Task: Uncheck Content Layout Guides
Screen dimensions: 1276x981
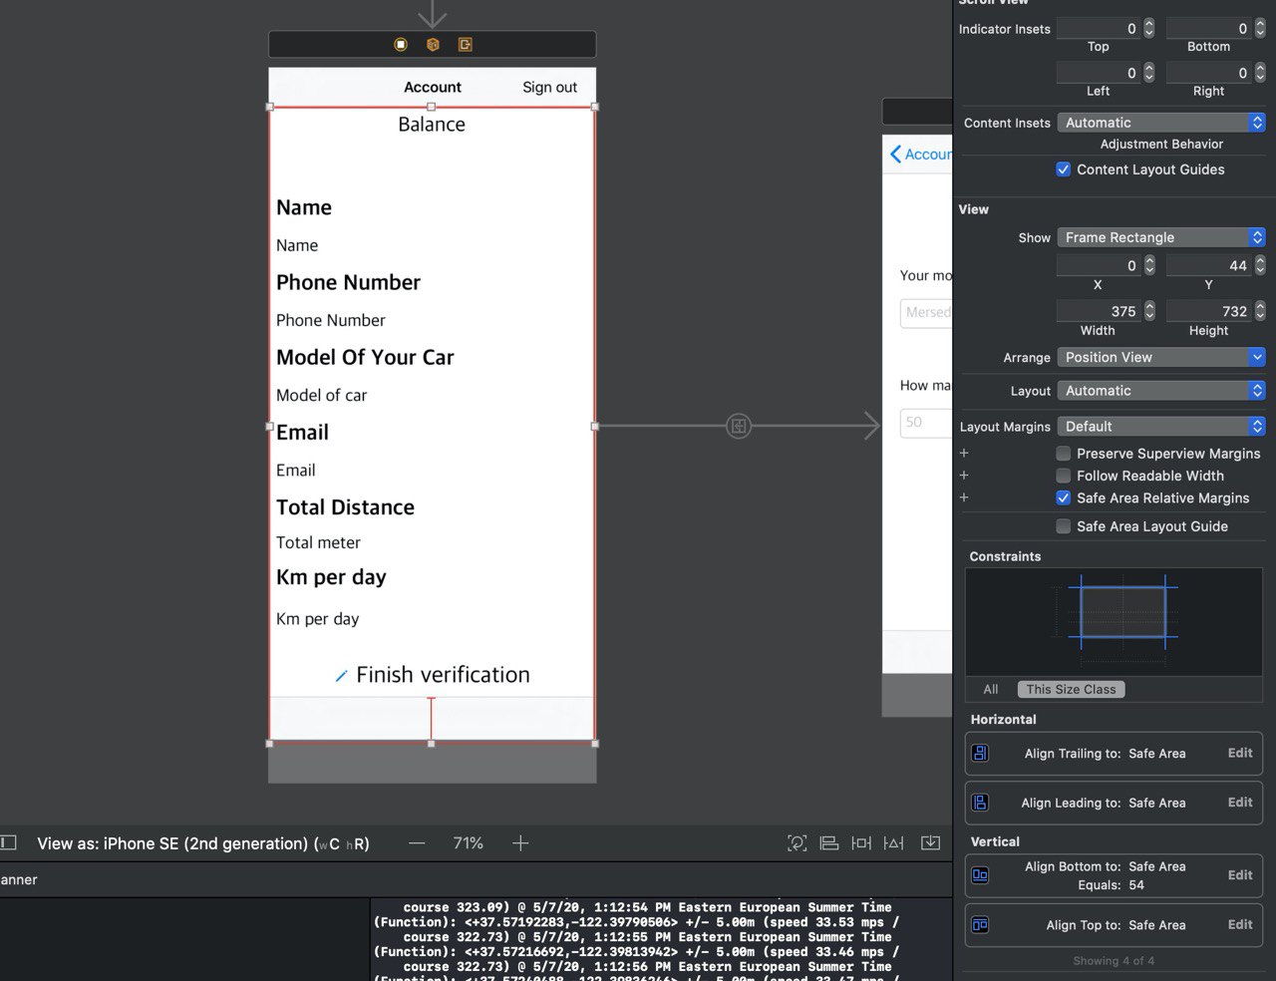Action: [1064, 169]
